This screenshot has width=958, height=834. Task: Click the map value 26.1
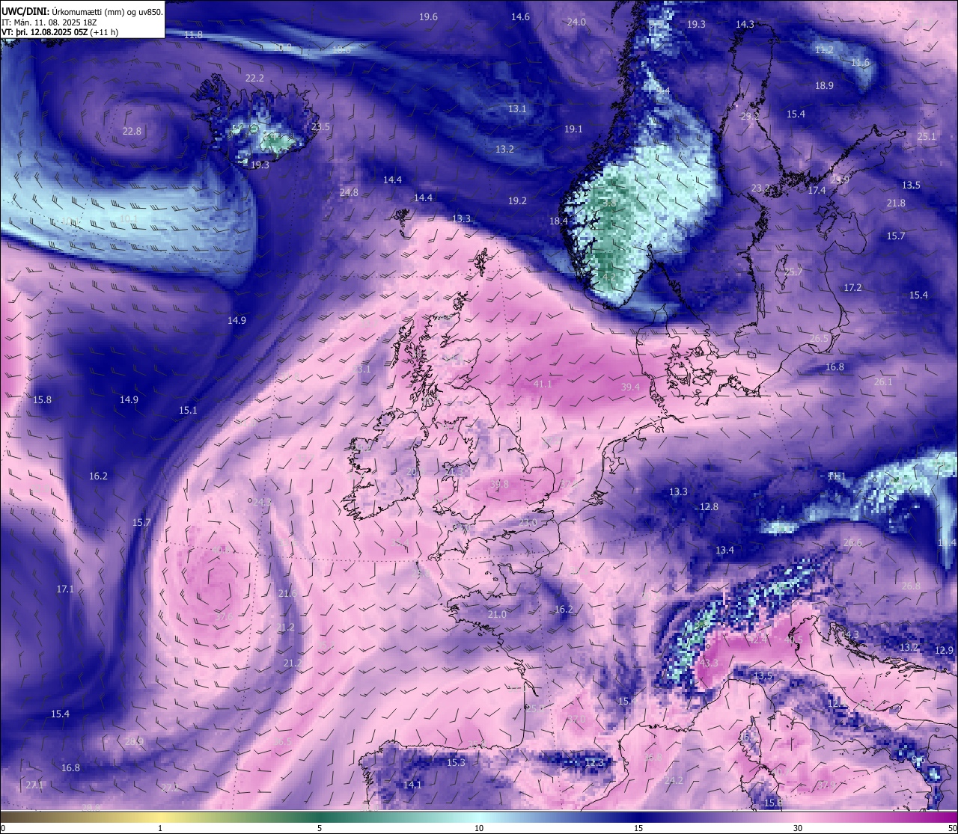[x=883, y=381]
